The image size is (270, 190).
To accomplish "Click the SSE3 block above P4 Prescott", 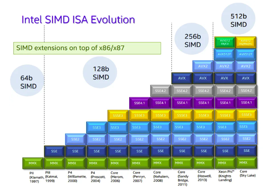I will click(x=97, y=127).
